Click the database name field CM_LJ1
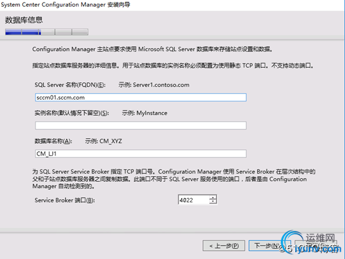Screen dimensions: 345x259 [x=141, y=154]
